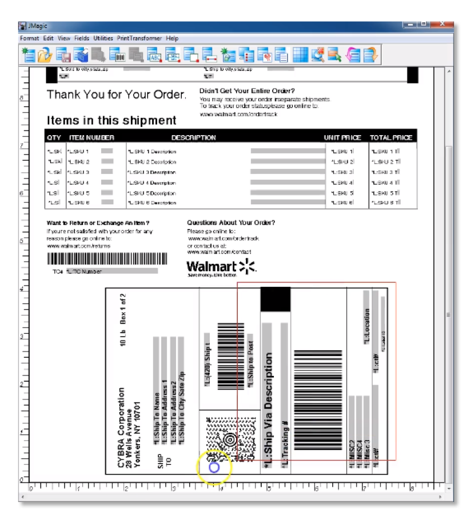Click the vertical scrollbar's down arrow
The image size is (471, 522).
click(x=449, y=478)
